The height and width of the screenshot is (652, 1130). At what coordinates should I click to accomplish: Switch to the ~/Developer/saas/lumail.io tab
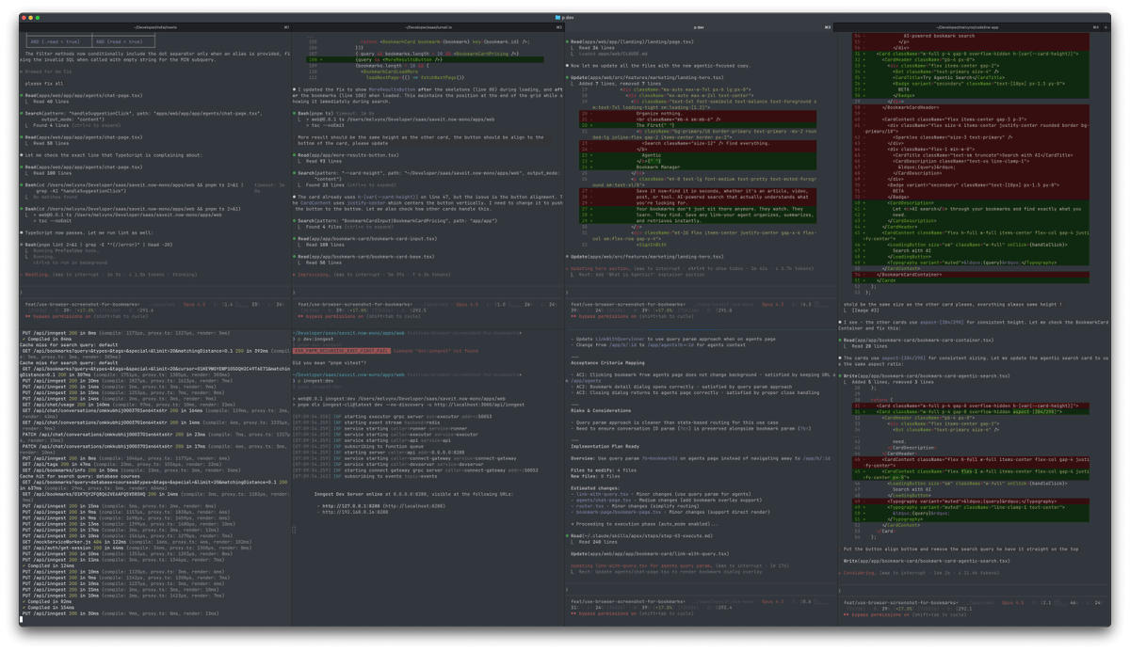click(428, 27)
